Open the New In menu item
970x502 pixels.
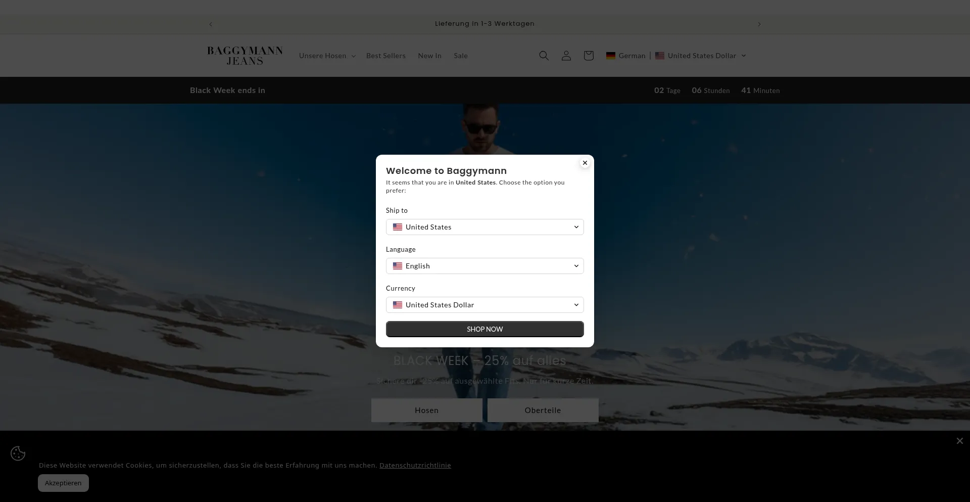click(x=429, y=56)
